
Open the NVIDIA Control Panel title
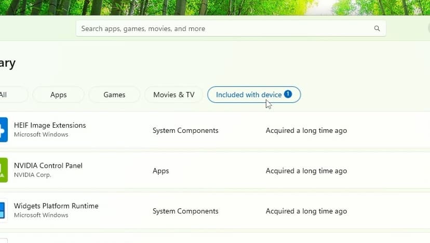[x=48, y=166]
